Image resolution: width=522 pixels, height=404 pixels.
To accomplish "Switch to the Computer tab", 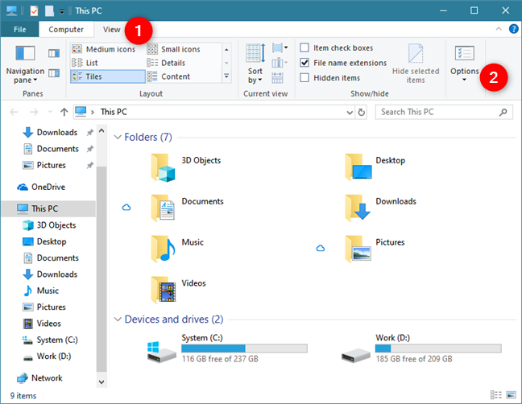I will tap(66, 30).
